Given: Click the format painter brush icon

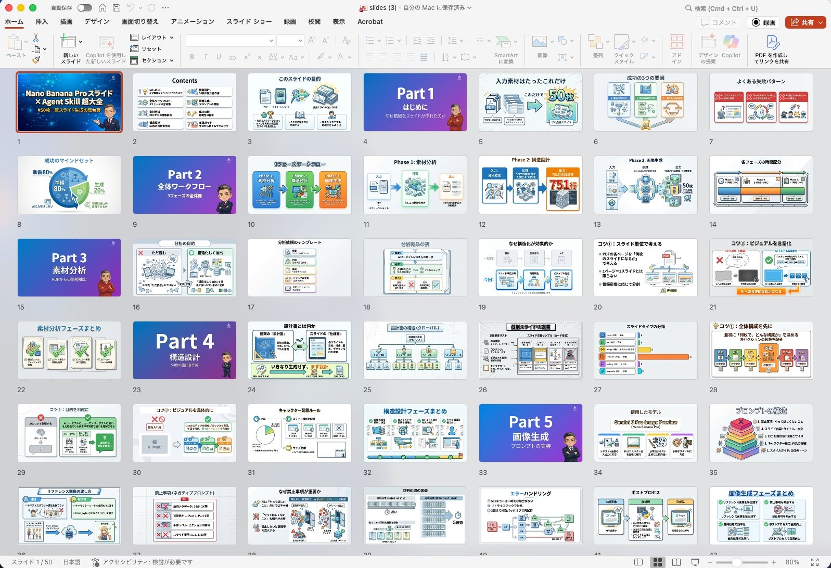Looking at the screenshot, I should click(x=36, y=60).
